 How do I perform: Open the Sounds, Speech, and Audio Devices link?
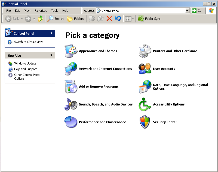(106, 104)
